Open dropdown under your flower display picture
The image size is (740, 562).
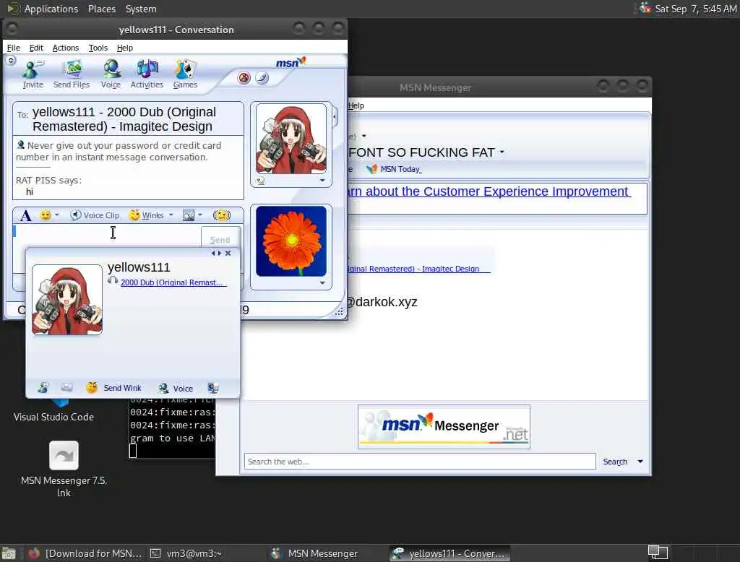322,282
